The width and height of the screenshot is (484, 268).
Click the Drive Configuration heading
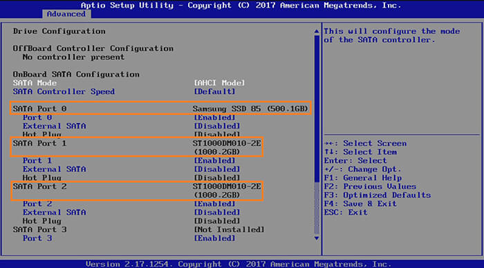pos(59,31)
